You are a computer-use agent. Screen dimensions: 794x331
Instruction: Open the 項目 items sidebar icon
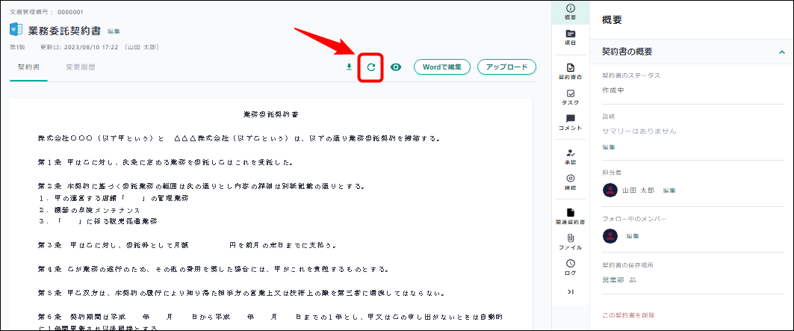point(571,37)
